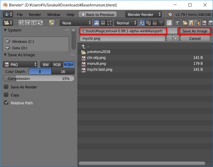This screenshot has width=213, height=167.
Task: Open the editor type selector (file browser icon)
Action: pyautogui.click(x=8, y=23)
